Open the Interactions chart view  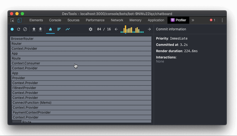point(68,29)
